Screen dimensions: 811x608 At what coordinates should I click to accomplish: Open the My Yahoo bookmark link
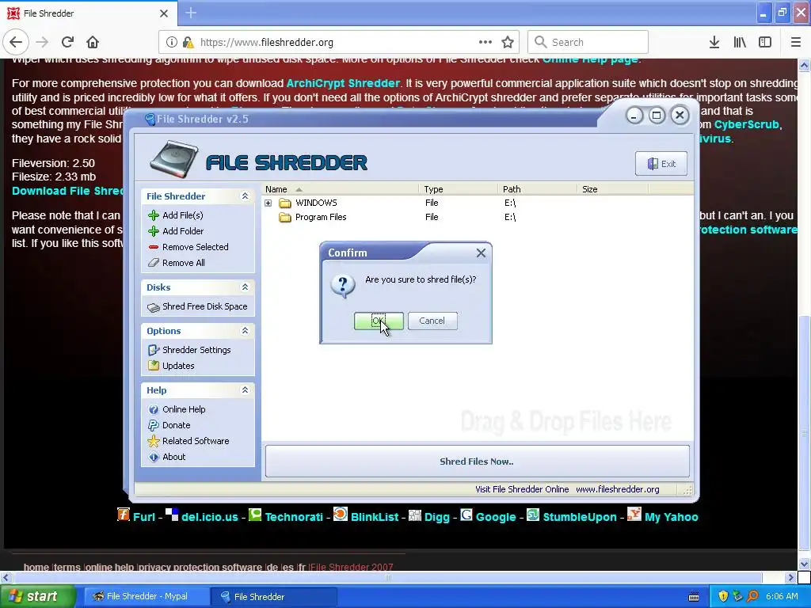[x=672, y=517]
